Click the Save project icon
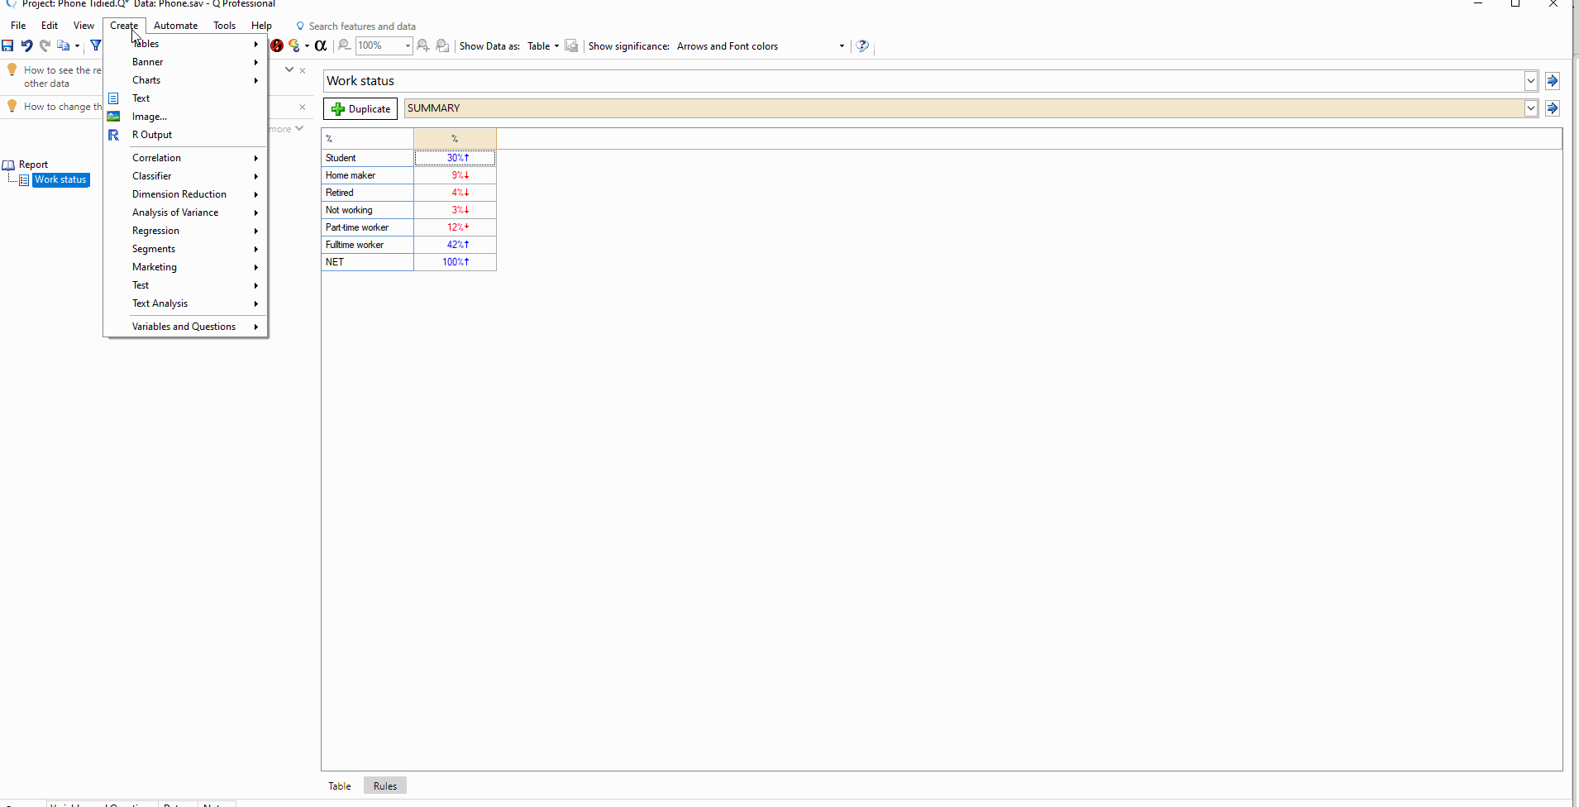This screenshot has width=1579, height=807. click(7, 46)
